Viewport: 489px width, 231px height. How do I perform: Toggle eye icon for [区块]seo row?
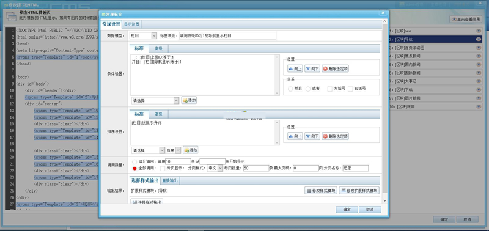[479, 31]
